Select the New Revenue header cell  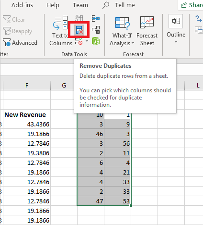27,114
